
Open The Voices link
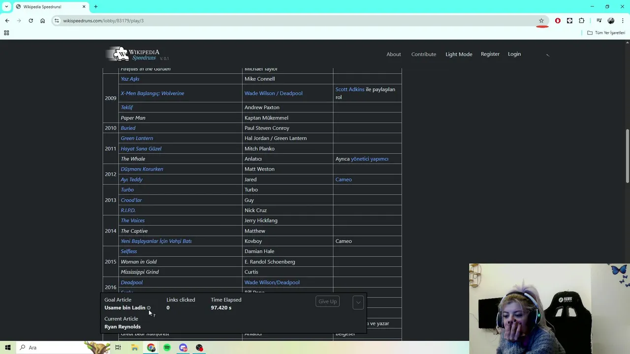point(133,220)
